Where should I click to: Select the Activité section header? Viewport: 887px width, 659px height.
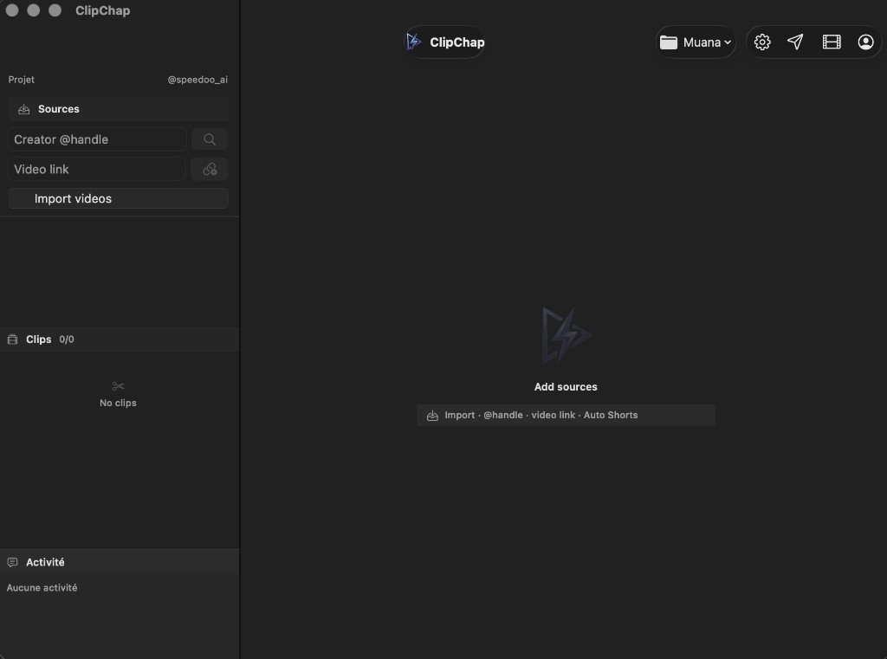coord(120,562)
